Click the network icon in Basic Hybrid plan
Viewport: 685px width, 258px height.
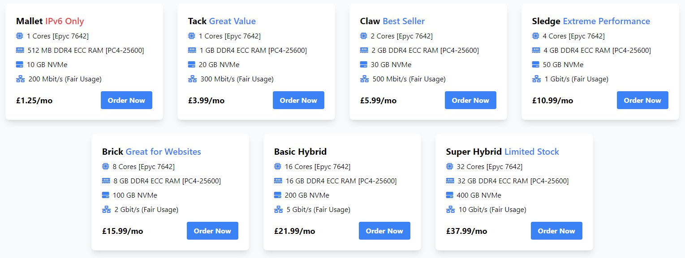coord(278,209)
